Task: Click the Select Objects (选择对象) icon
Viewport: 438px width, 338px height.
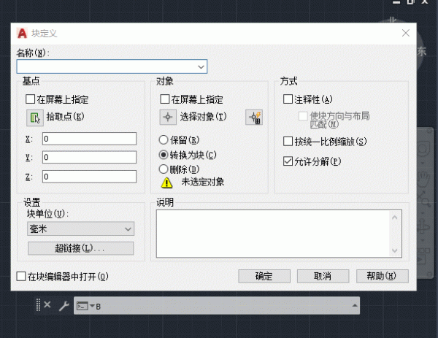Action: (169, 117)
